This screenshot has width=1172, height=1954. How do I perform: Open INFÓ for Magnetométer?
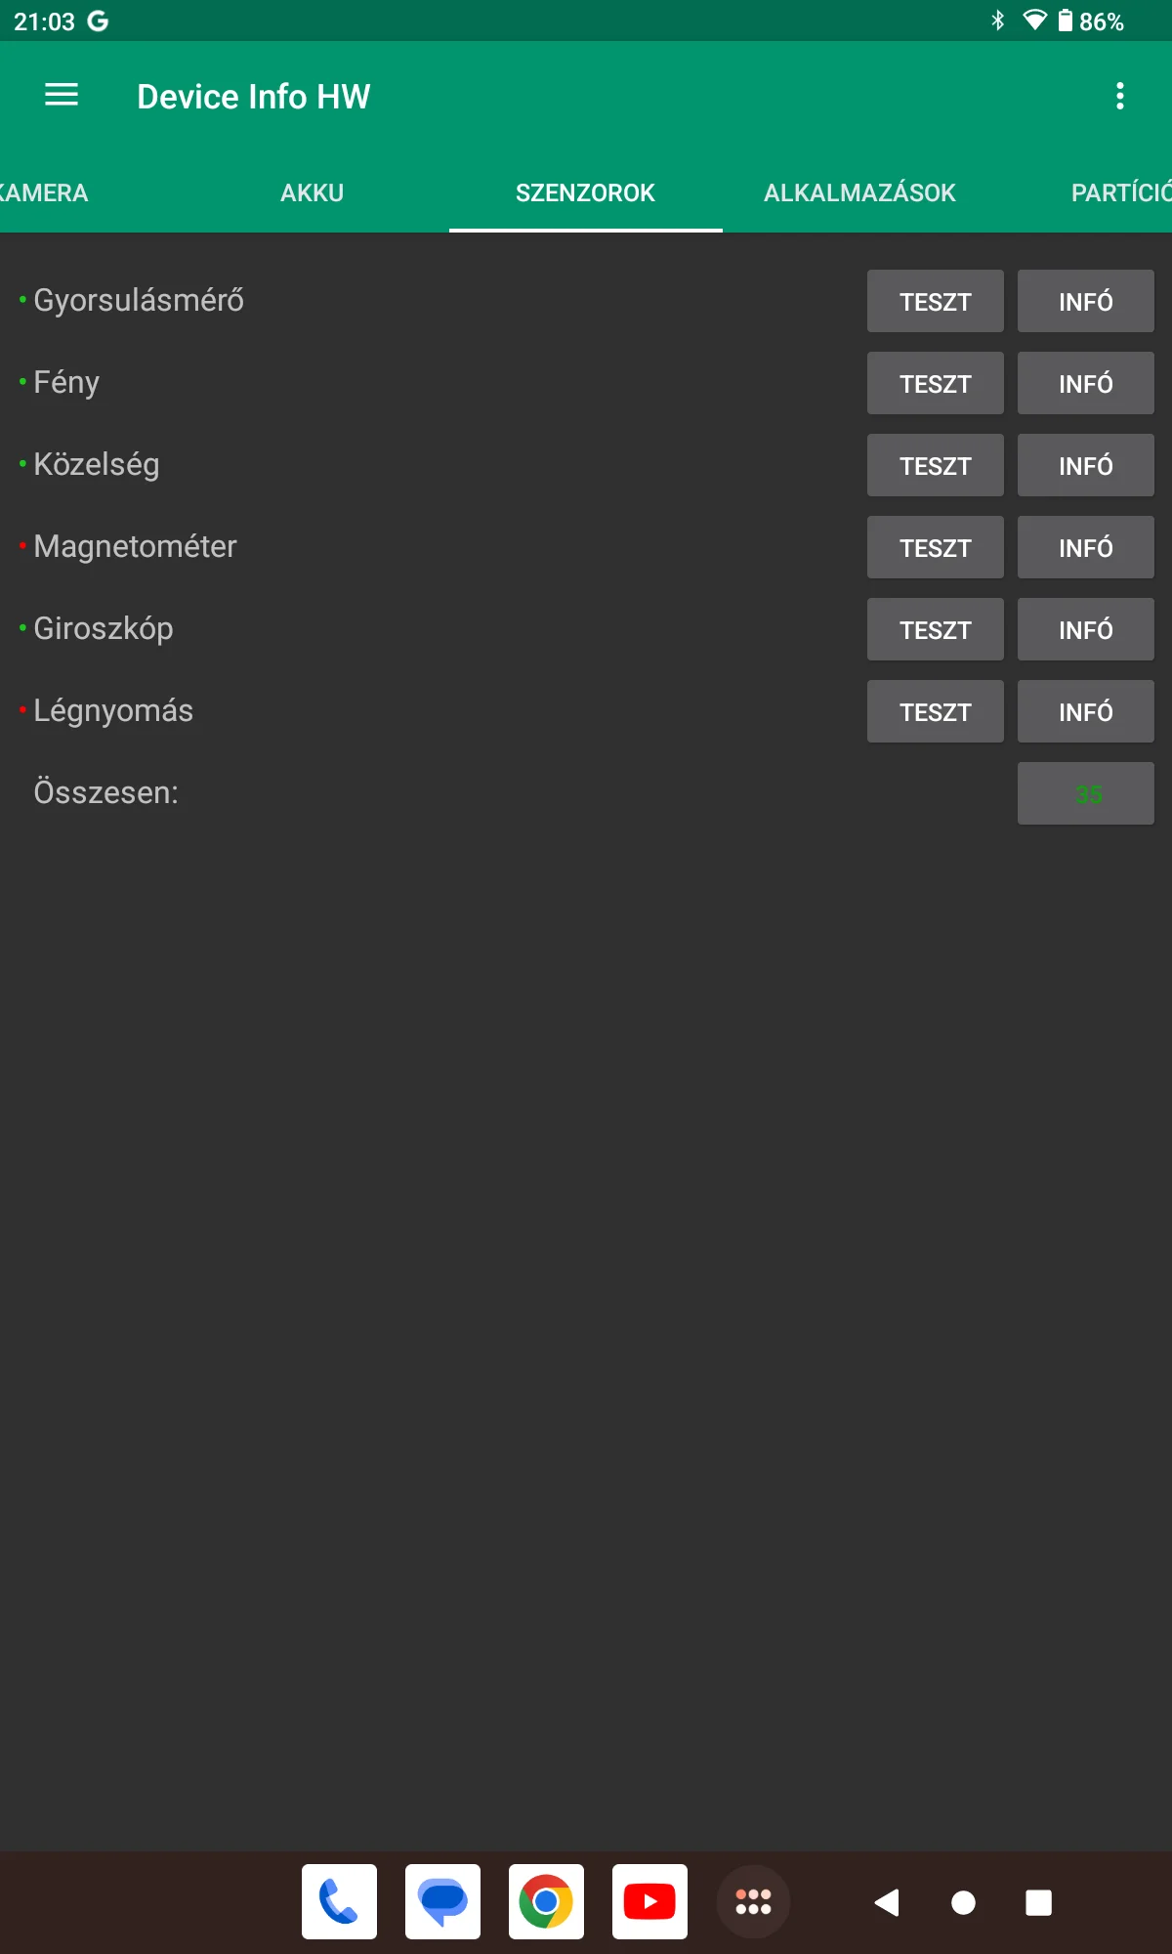pos(1085,547)
